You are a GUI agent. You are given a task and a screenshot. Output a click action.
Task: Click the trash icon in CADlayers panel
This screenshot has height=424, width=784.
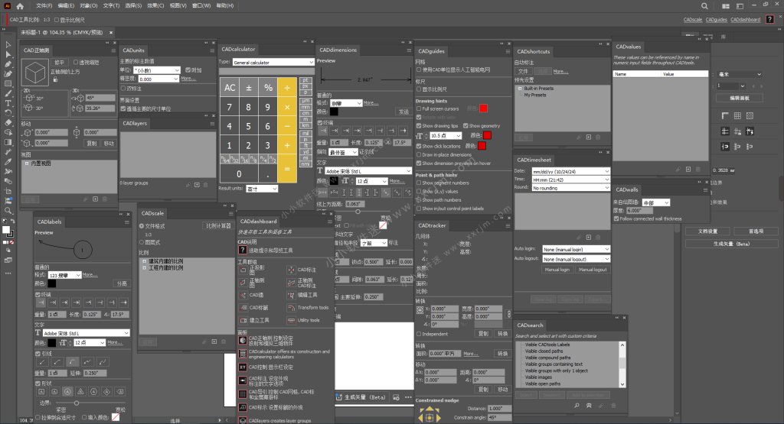205,185
